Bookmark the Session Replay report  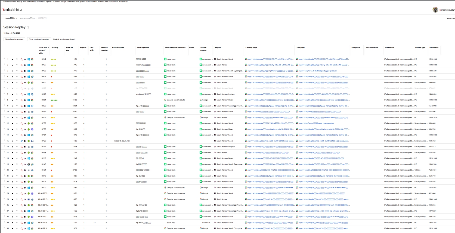point(28,27)
